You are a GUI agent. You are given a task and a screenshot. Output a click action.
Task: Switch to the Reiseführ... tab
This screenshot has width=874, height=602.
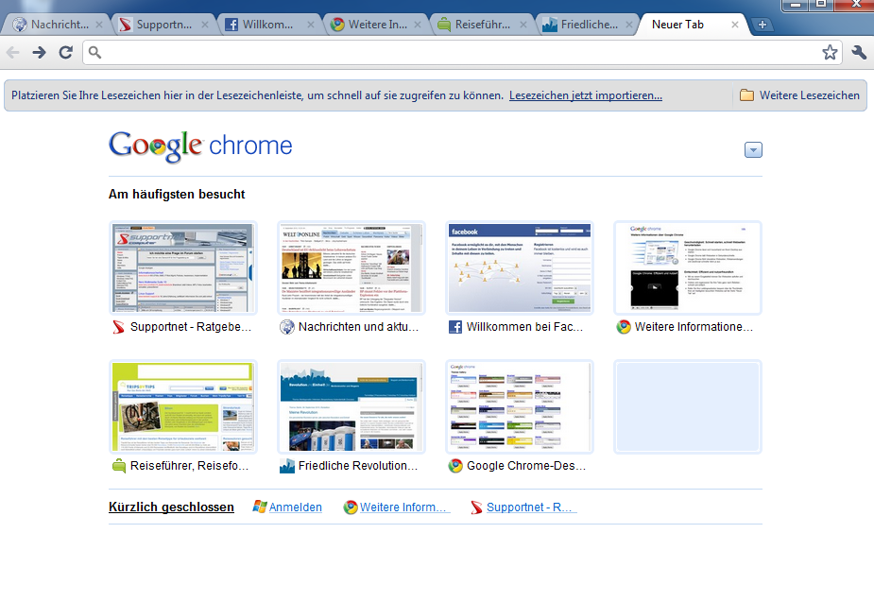(x=482, y=25)
